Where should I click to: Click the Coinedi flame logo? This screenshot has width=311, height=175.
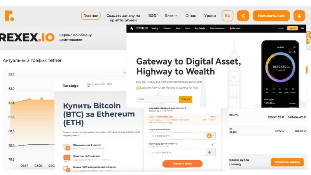[131, 28]
